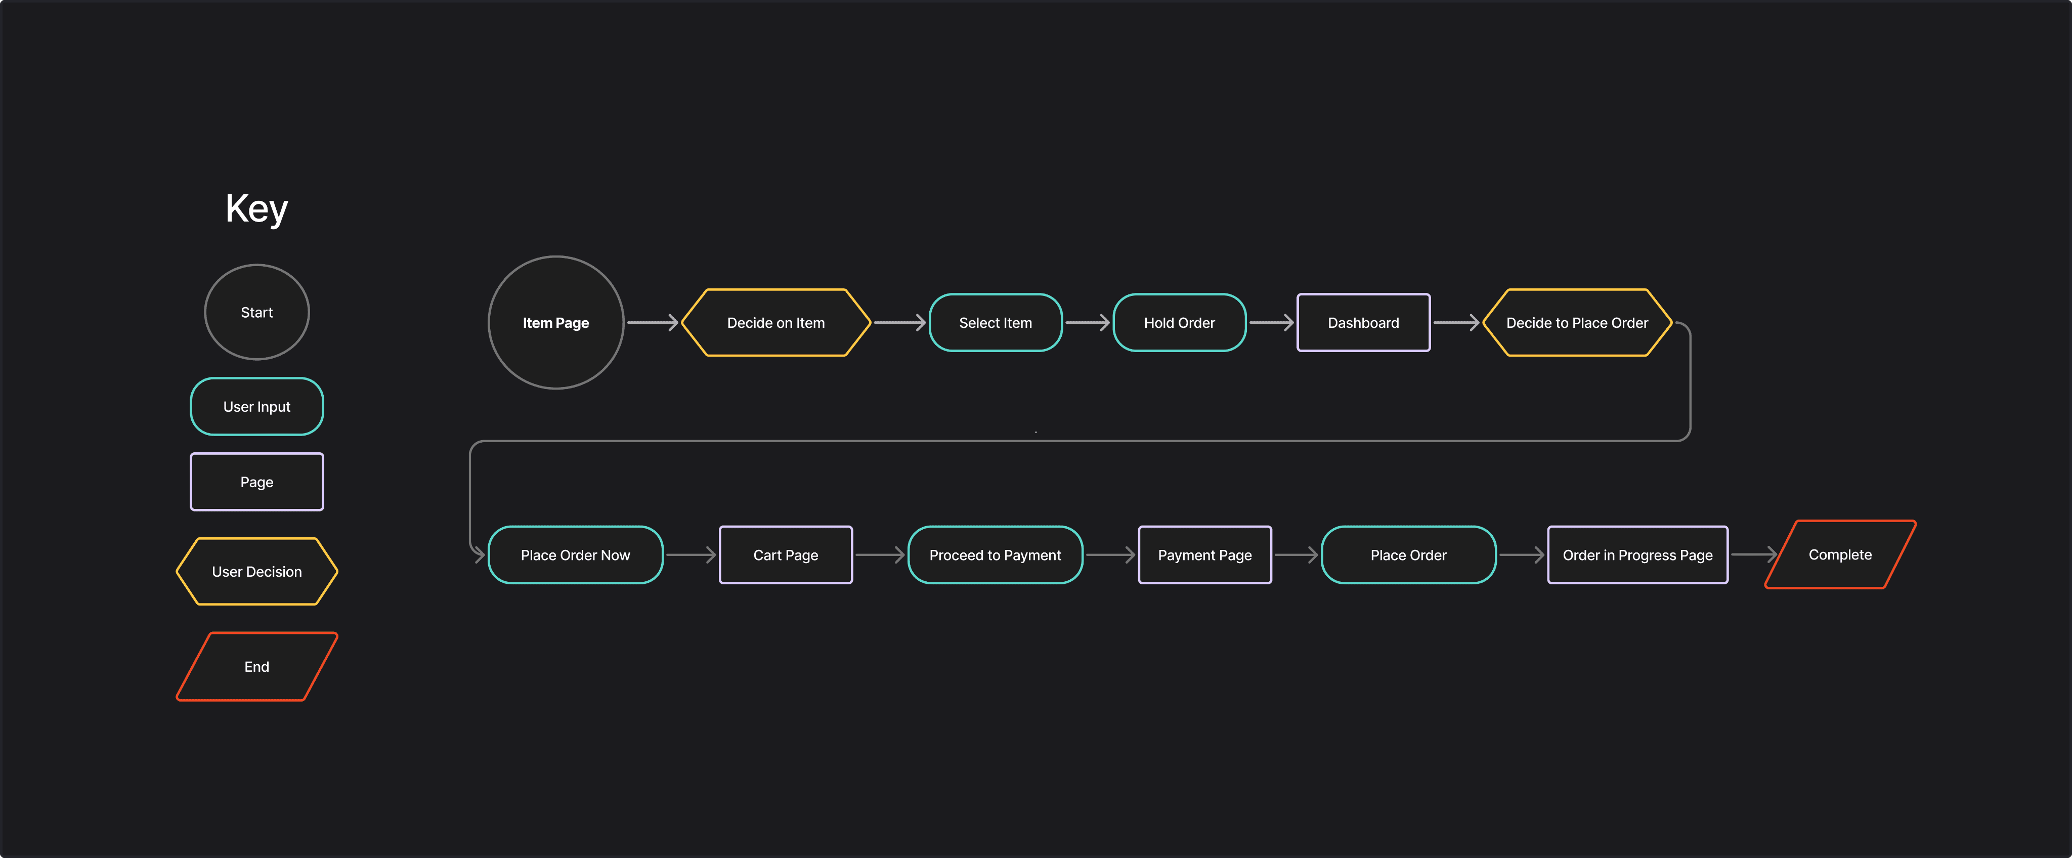
Task: Click the Item Page start circle
Action: click(x=556, y=322)
